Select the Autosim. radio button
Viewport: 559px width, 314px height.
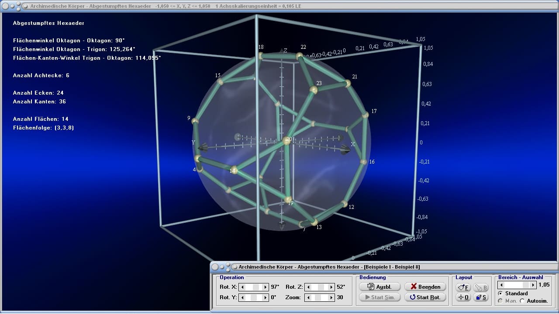click(522, 301)
